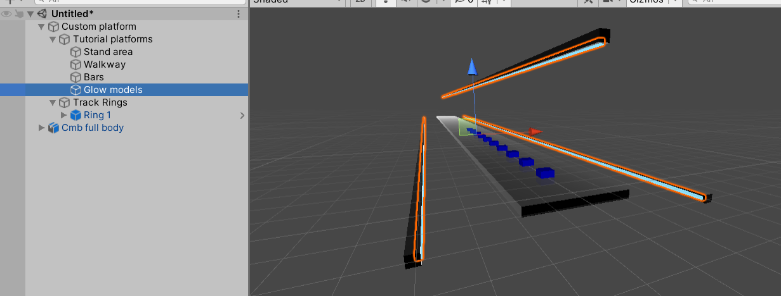This screenshot has height=296, width=781.
Task: Click the Glow models cube icon
Action: click(76, 90)
